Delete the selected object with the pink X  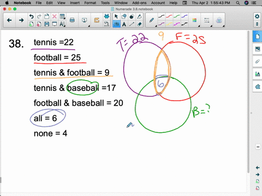(55, 16)
